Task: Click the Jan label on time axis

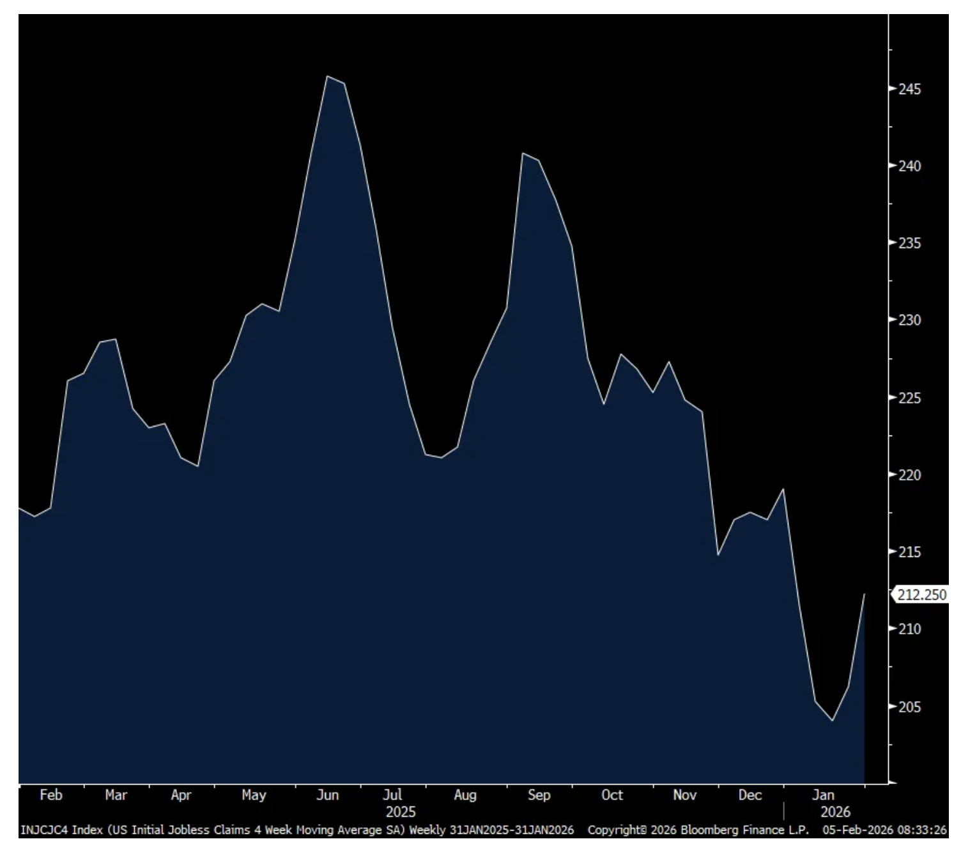Action: pos(823,795)
